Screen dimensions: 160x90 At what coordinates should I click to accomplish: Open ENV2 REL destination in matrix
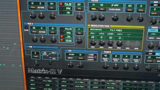111,88
